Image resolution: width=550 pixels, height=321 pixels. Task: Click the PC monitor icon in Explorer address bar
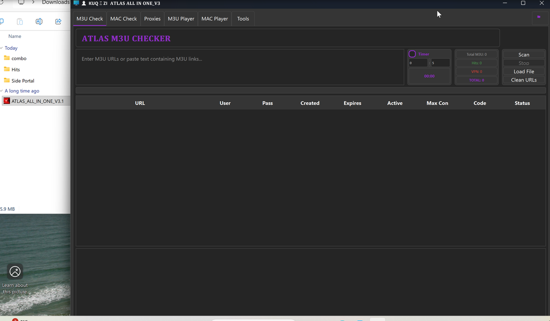21,3
